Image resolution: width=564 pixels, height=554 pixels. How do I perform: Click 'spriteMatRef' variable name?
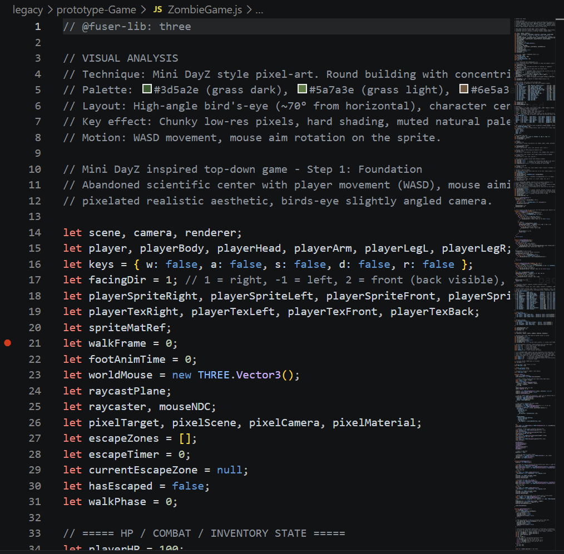point(127,328)
